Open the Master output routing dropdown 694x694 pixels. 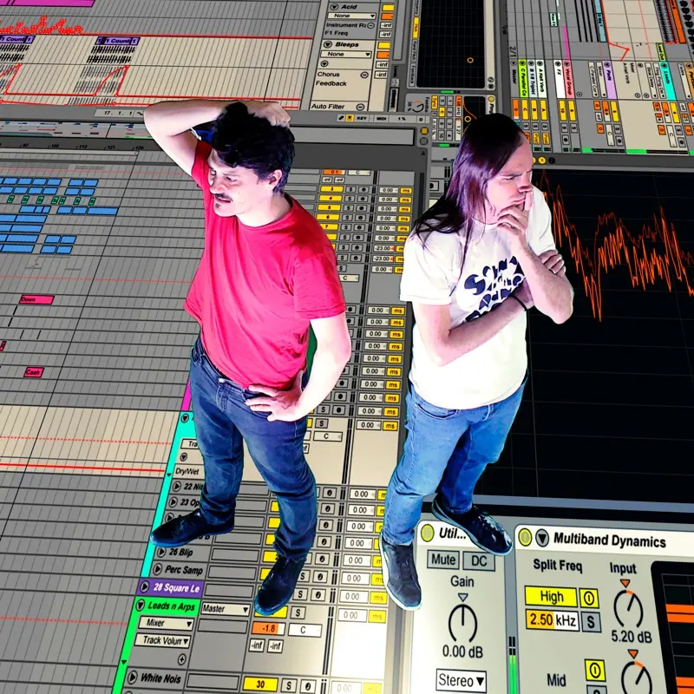pos(225,609)
